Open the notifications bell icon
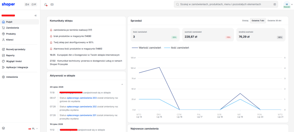The height and width of the screenshot is (132, 294). (x=46, y=5)
